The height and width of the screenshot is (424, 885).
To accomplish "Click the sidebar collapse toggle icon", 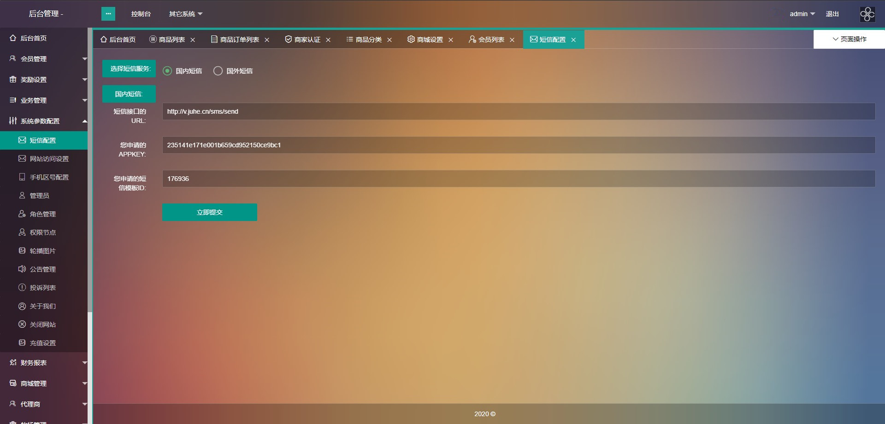I will coord(108,14).
